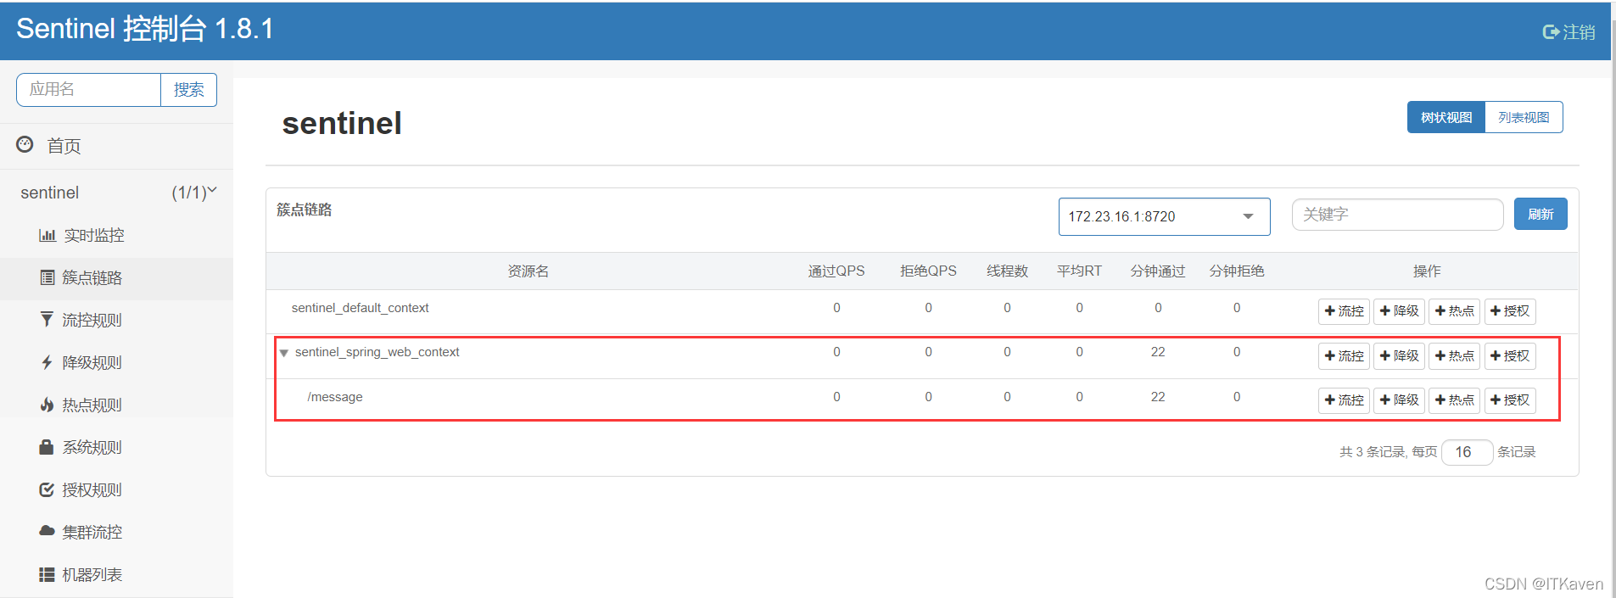Click the 分钟通过 column header

pyautogui.click(x=1158, y=271)
